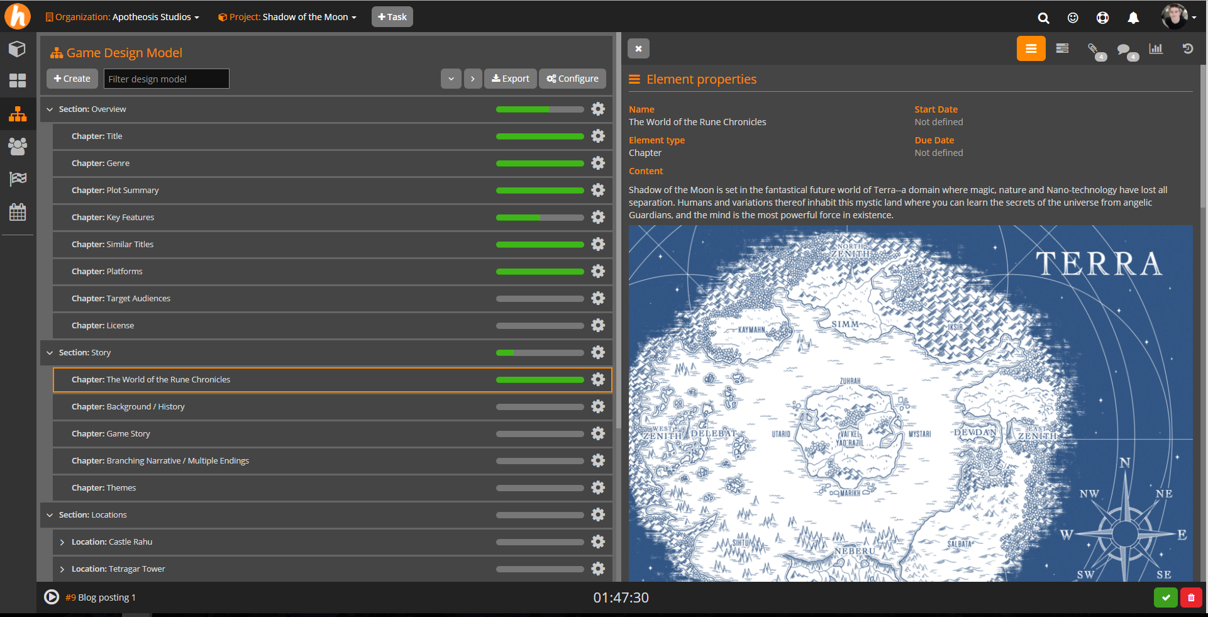1208x617 pixels.
Task: Open the HacknPlan home logo
Action: tap(18, 16)
